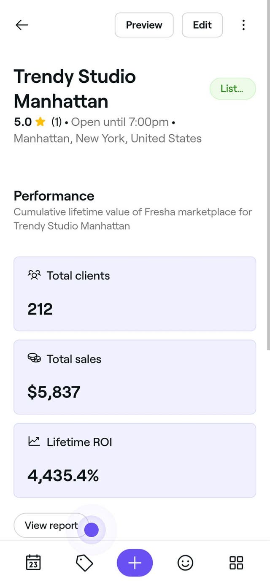This screenshot has width=270, height=585.
Task: Click the Lifetime ROI chart icon
Action: tap(34, 441)
